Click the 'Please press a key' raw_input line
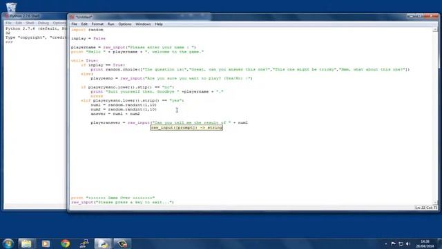This screenshot has width=442, height=249. coord(122,202)
